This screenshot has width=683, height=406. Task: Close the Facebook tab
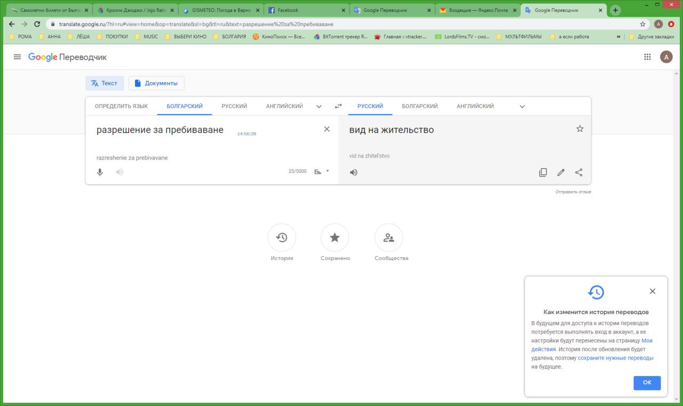[344, 10]
